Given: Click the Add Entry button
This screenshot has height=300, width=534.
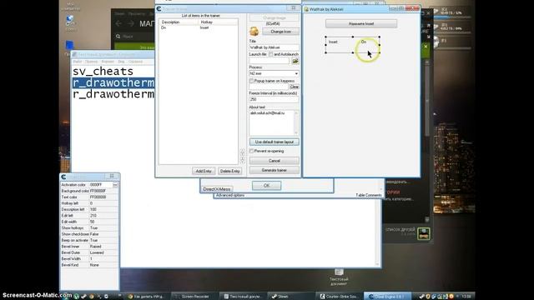Looking at the screenshot, I should (x=204, y=171).
